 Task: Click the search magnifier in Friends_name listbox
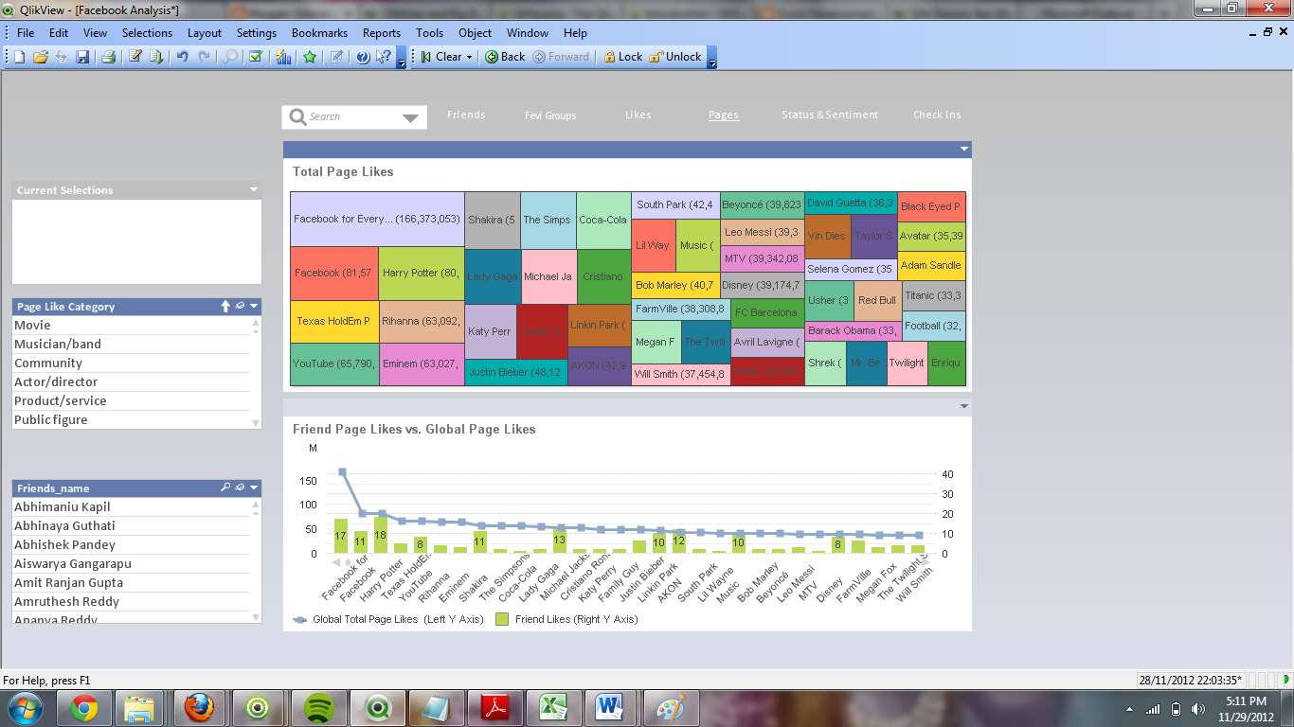(x=225, y=488)
